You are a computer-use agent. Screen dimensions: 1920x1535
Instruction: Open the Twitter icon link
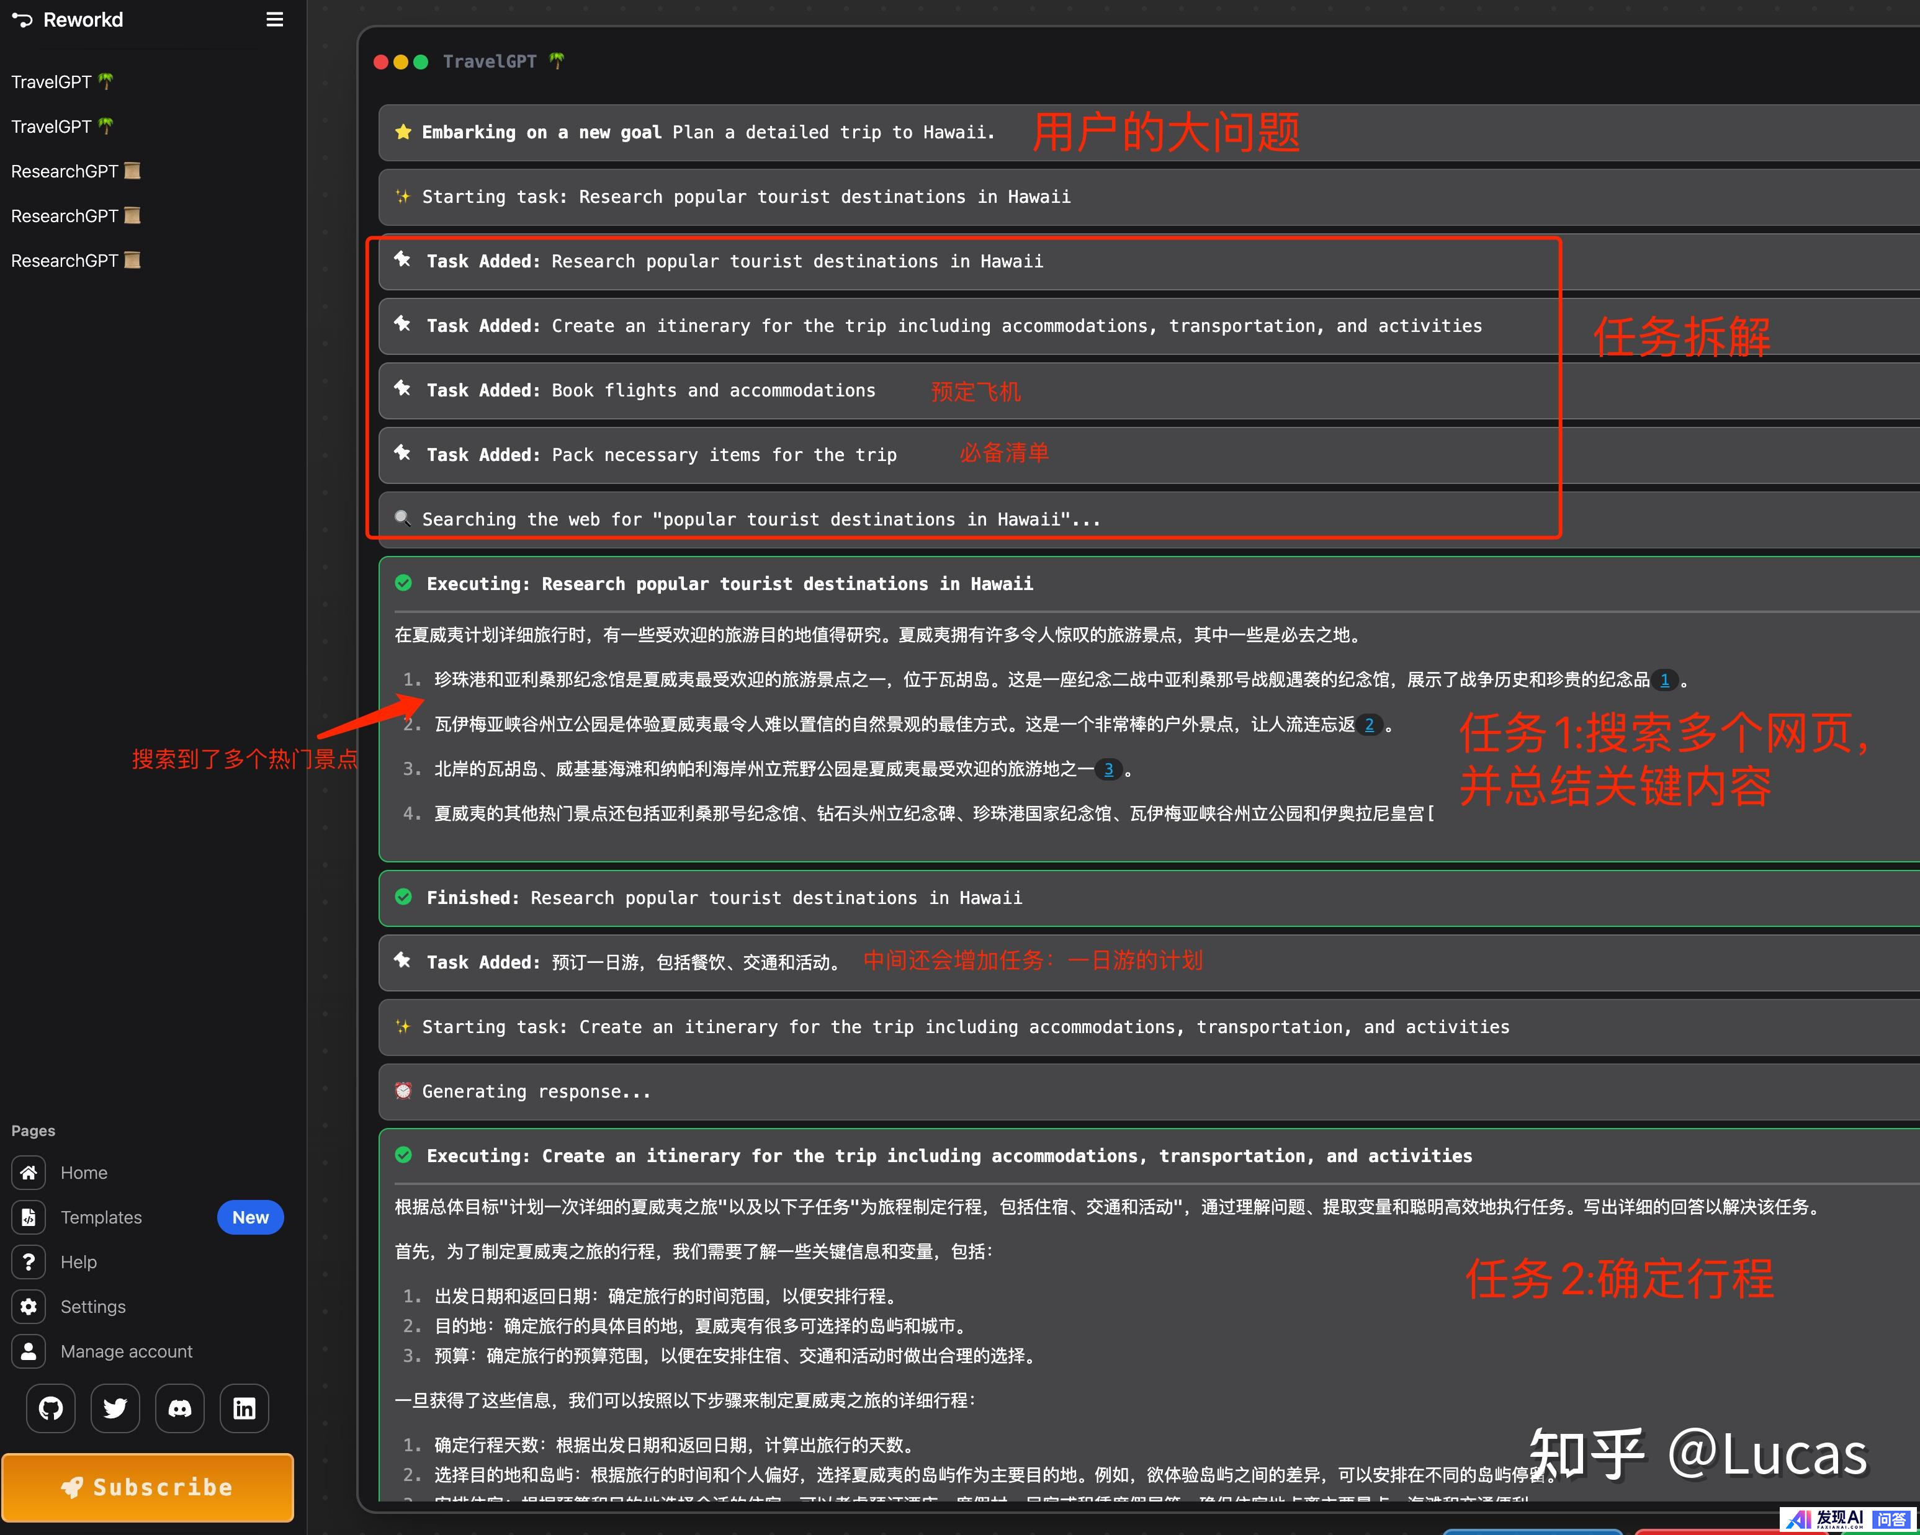tap(115, 1408)
